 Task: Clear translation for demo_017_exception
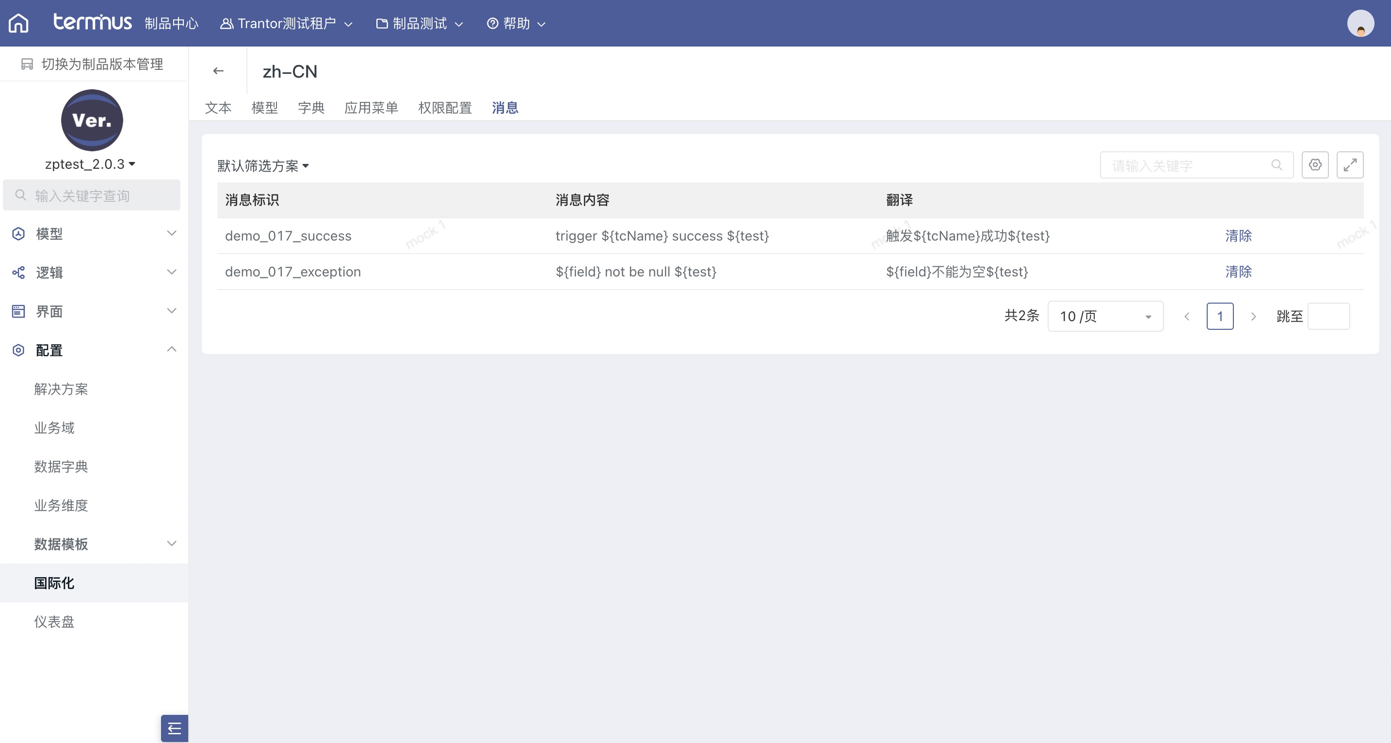(1238, 272)
